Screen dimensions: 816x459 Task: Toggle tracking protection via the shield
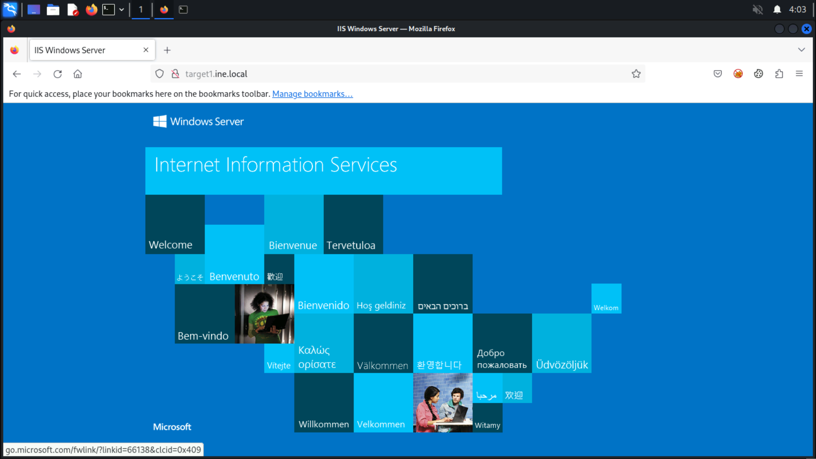159,74
